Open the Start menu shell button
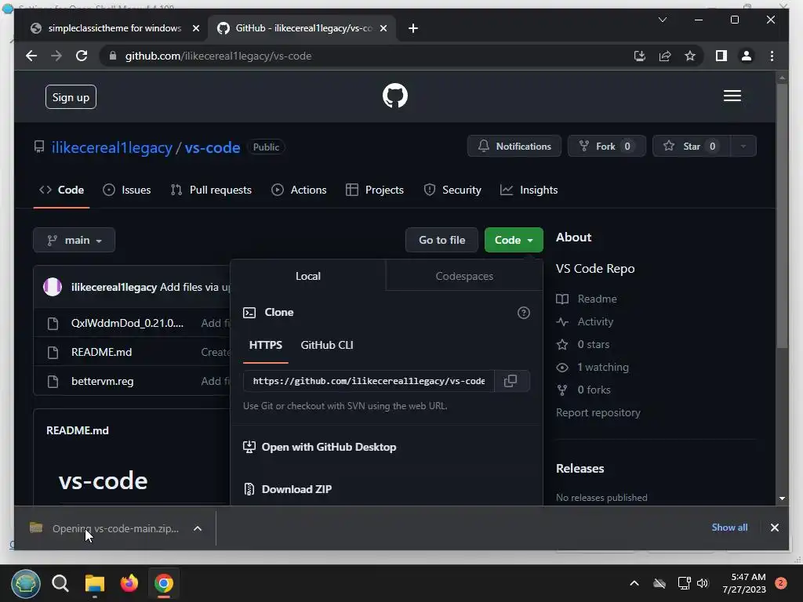The height and width of the screenshot is (602, 803). click(26, 583)
